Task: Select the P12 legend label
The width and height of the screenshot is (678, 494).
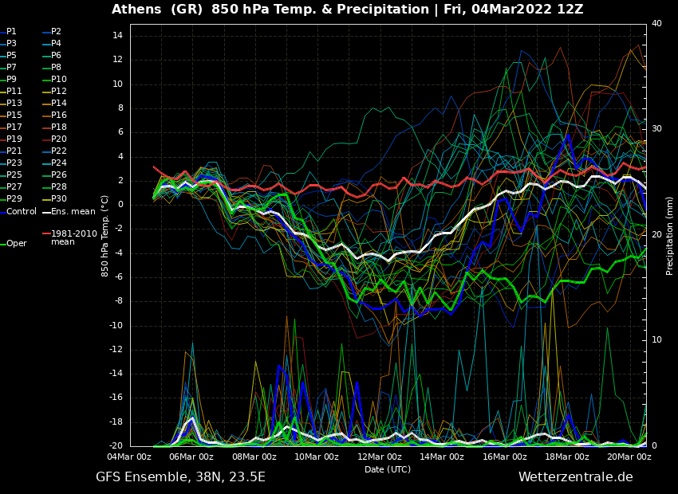Action: point(59,91)
